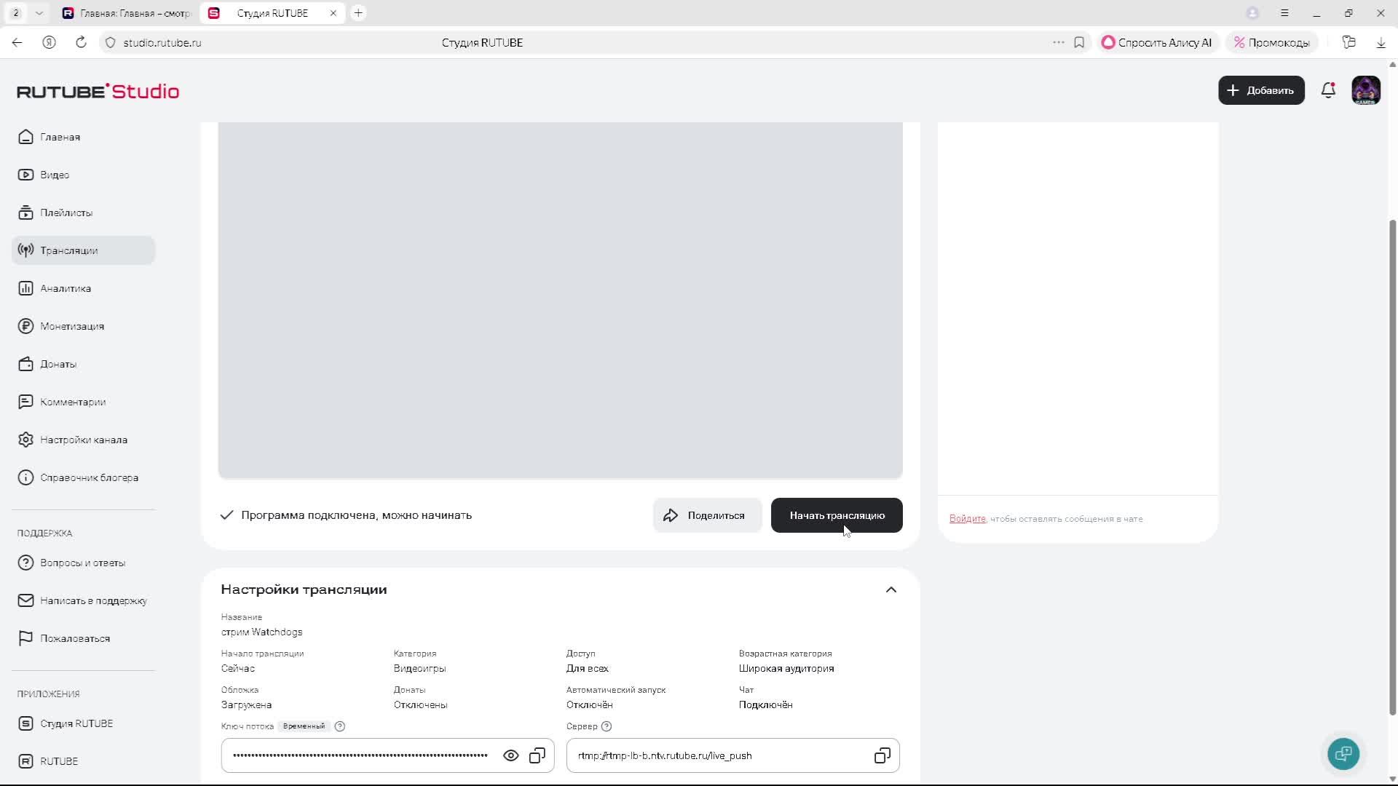Screen dimensions: 1398x786
Task: Click the browser bookmark icon
Action: tap(1079, 42)
